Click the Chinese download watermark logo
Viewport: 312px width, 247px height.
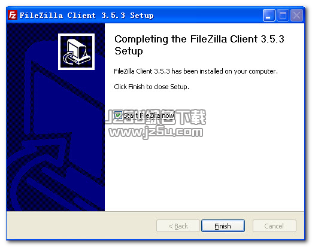tap(156, 117)
